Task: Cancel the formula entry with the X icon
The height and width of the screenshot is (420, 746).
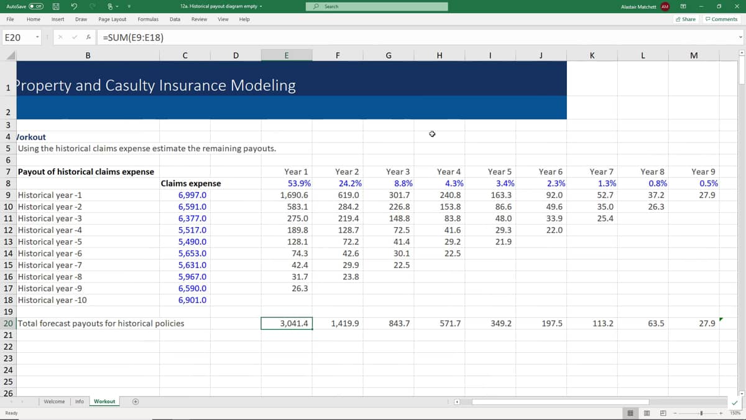Action: point(62,37)
